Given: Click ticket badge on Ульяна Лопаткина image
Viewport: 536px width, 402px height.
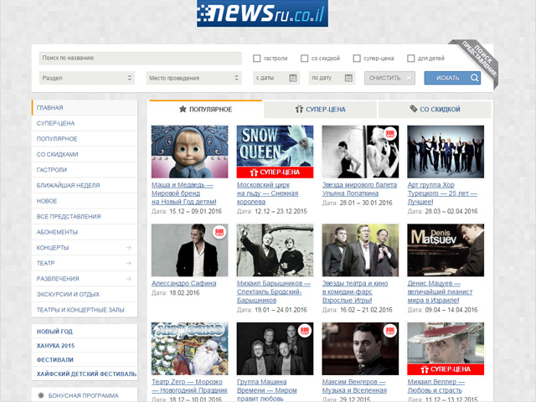Looking at the screenshot, I should click(x=390, y=134).
